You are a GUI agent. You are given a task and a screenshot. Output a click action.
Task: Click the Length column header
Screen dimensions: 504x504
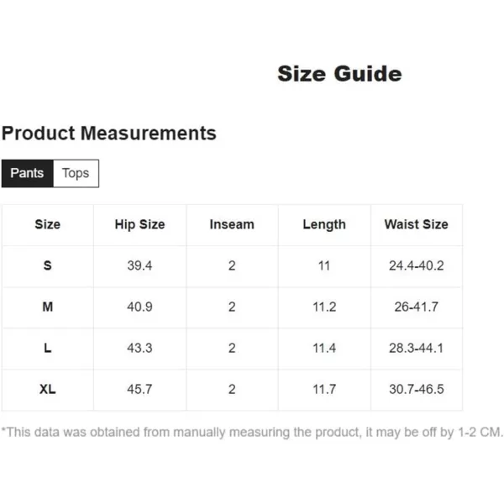[x=324, y=224]
